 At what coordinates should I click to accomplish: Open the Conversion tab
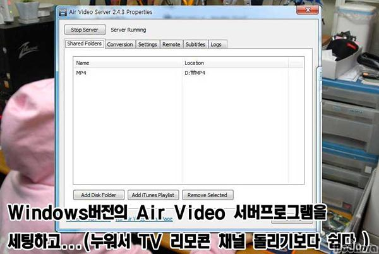pos(120,45)
